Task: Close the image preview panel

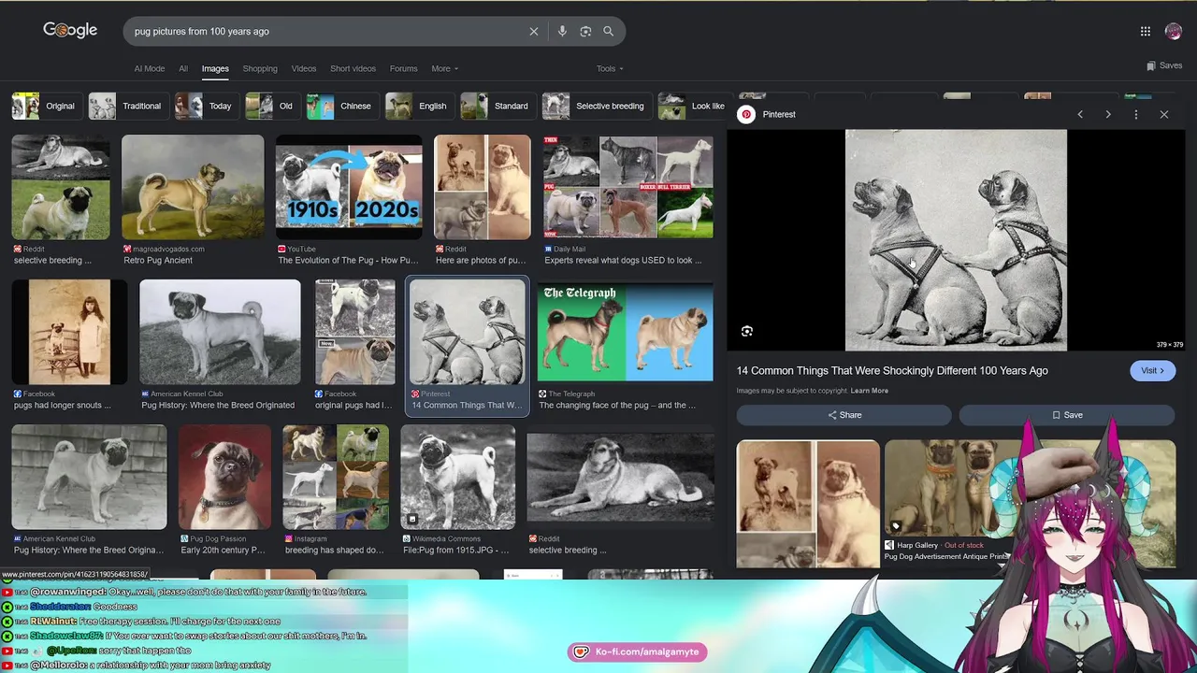Action: (1164, 114)
